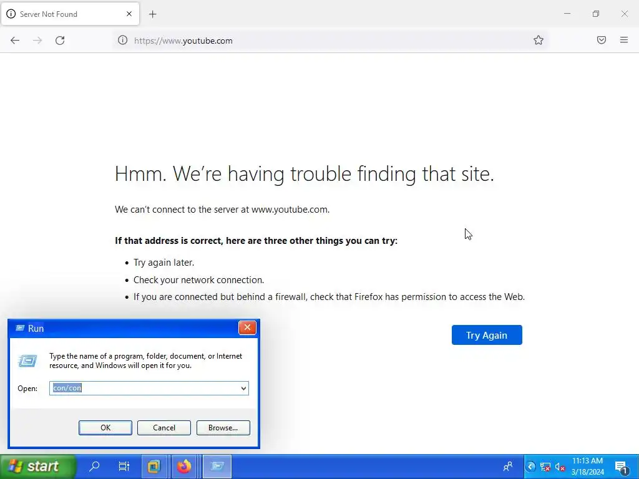Open taskbar search magnifier icon
Viewport: 639px width, 479px height.
94,466
